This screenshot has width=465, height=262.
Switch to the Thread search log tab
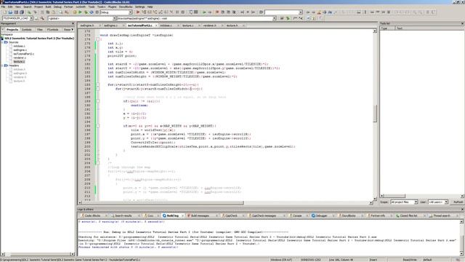[442, 215]
